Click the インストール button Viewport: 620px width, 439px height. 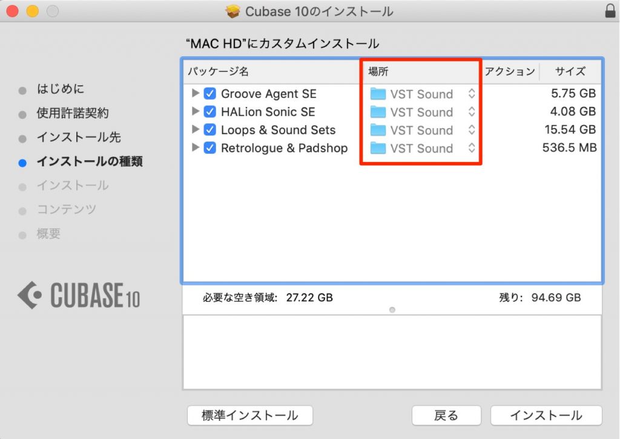pyautogui.click(x=545, y=415)
